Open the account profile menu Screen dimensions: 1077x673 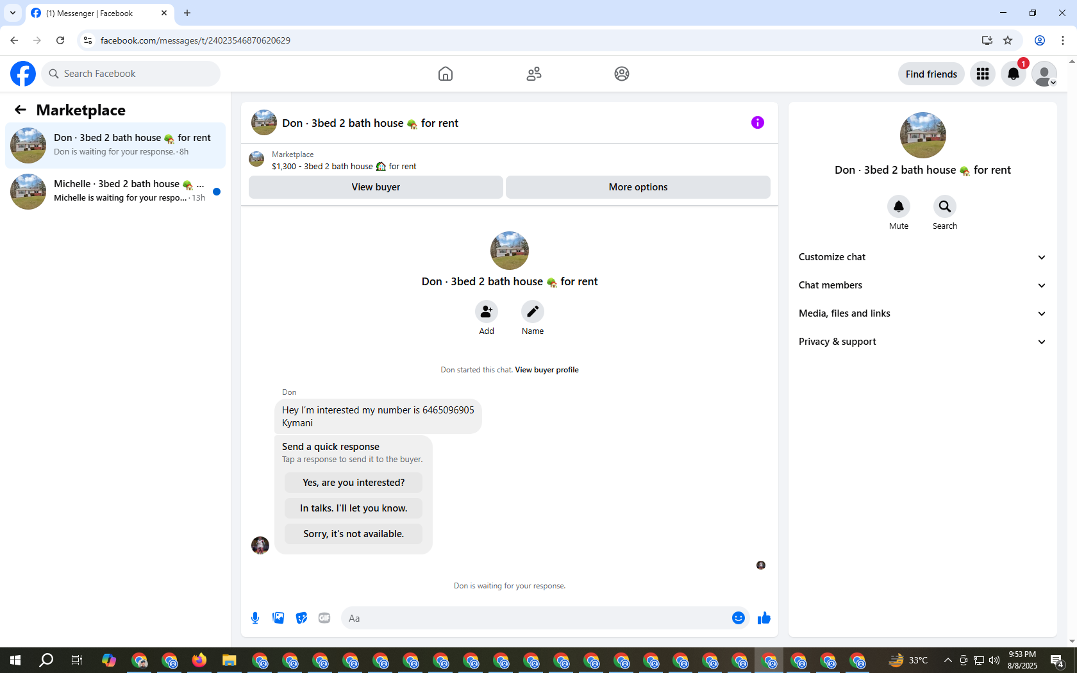coord(1044,74)
